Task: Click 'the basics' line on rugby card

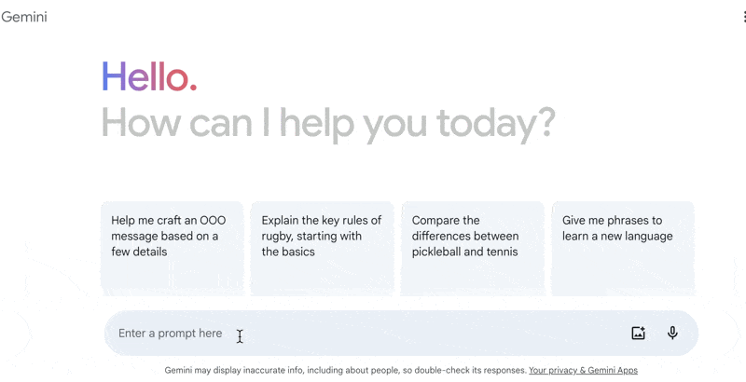Action: (x=288, y=252)
